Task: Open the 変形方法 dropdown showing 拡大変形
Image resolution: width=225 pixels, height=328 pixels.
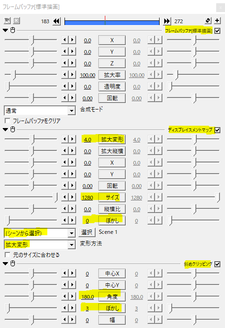Action: (x=40, y=244)
